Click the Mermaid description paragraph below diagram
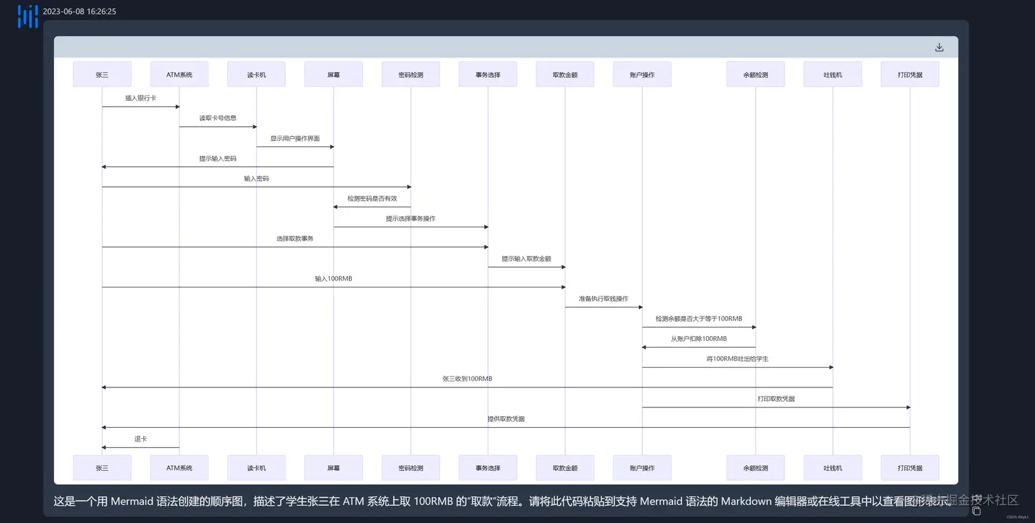Image resolution: width=1035 pixels, height=523 pixels. [x=503, y=501]
